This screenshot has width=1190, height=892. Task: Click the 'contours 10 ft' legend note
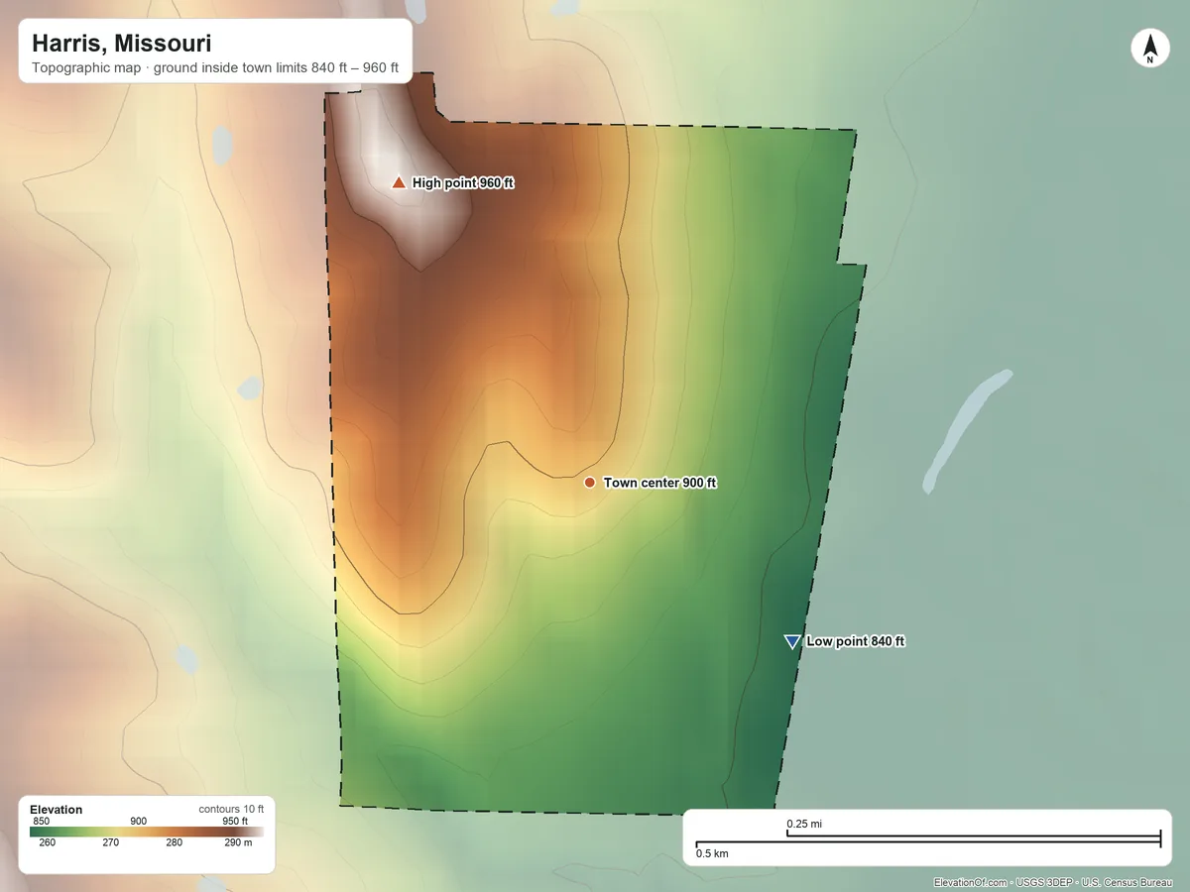[231, 810]
